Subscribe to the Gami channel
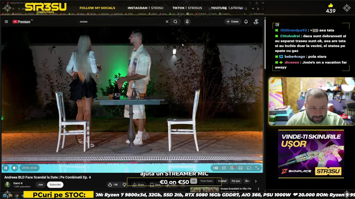This screenshot has width=355, height=199. tap(55, 185)
